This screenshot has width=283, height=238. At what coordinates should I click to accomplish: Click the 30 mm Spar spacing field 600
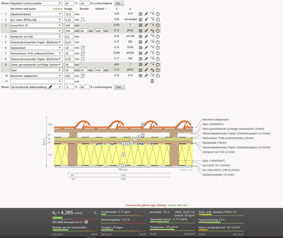click(x=99, y=70)
